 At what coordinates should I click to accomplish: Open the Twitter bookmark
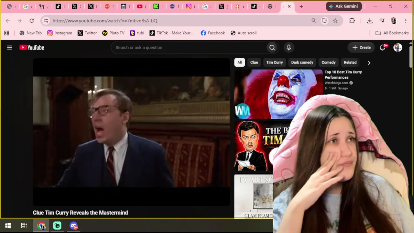pos(87,33)
